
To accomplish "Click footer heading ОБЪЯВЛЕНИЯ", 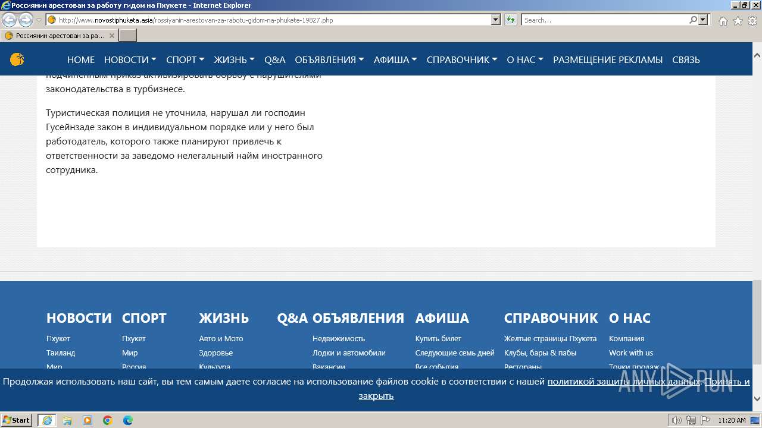I will [358, 318].
